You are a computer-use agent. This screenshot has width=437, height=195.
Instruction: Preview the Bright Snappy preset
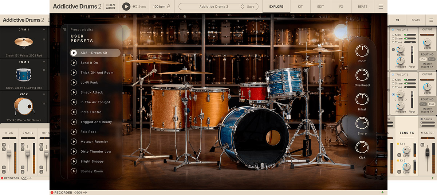[74, 161]
